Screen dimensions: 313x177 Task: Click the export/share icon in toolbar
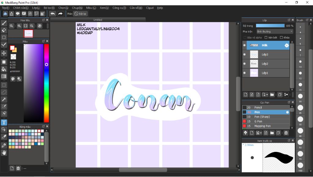[x=12, y=13]
